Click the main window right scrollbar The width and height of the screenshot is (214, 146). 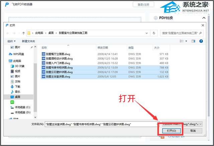pos(209,66)
